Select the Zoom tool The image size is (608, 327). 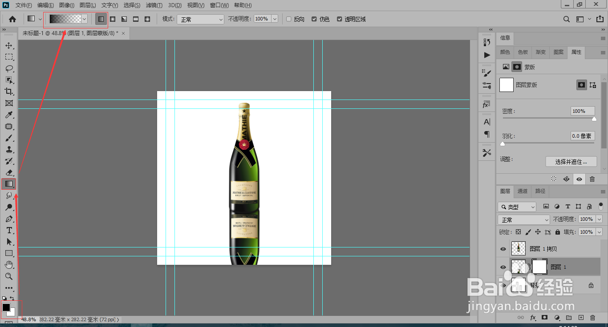[x=9, y=276]
